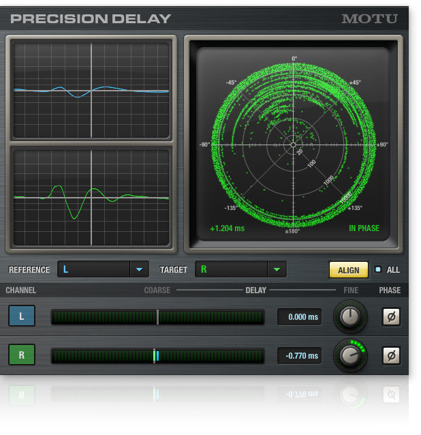Click the TARGET label
This screenshot has height=435, width=421.
pos(173,269)
